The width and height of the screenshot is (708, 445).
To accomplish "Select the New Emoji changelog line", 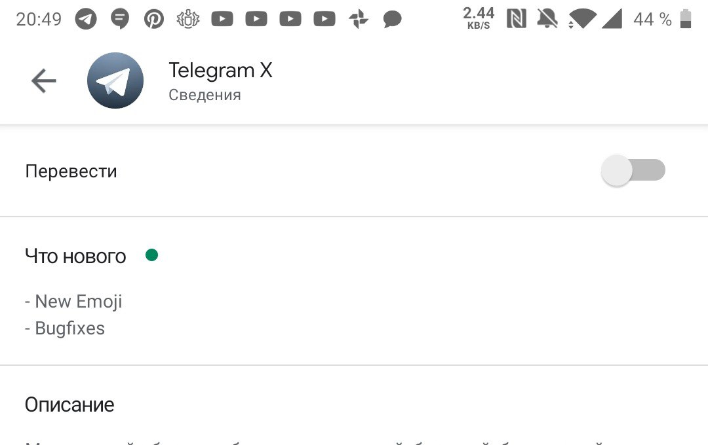I will 73,302.
